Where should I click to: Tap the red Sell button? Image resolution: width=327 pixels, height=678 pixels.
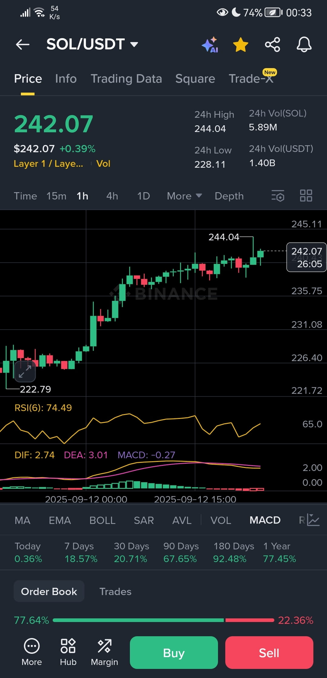coord(269,653)
